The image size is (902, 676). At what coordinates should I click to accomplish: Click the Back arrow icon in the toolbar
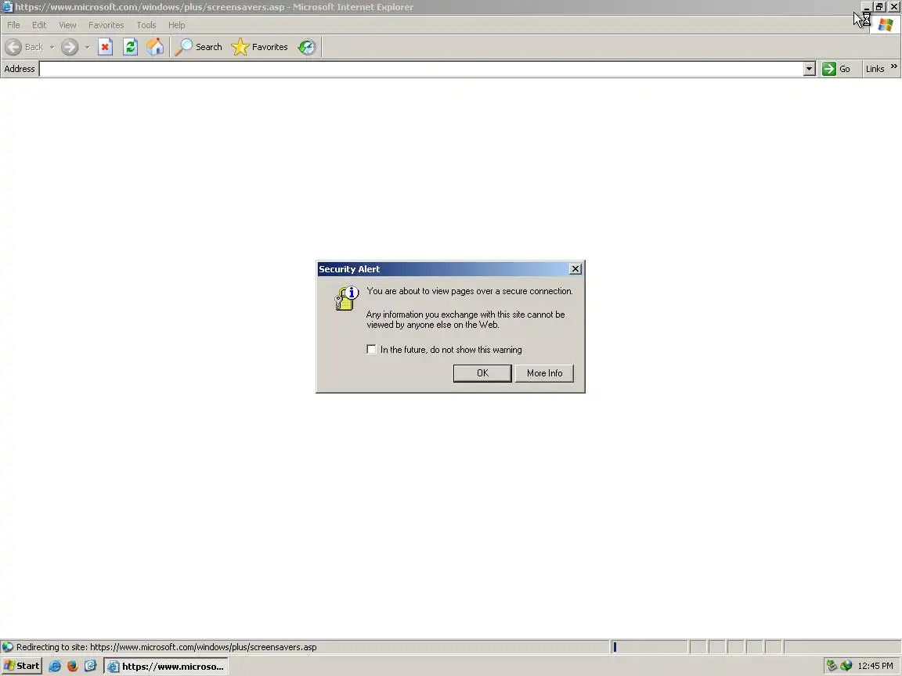coord(13,47)
